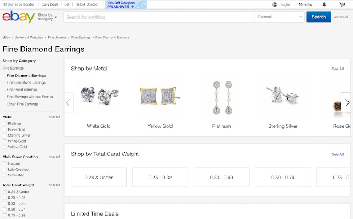The image size is (353, 219).
Task: Open the Yellow Gold earrings thumbnail
Action: tap(160, 96)
